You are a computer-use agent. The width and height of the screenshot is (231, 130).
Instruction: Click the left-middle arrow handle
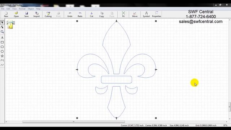point(77,70)
